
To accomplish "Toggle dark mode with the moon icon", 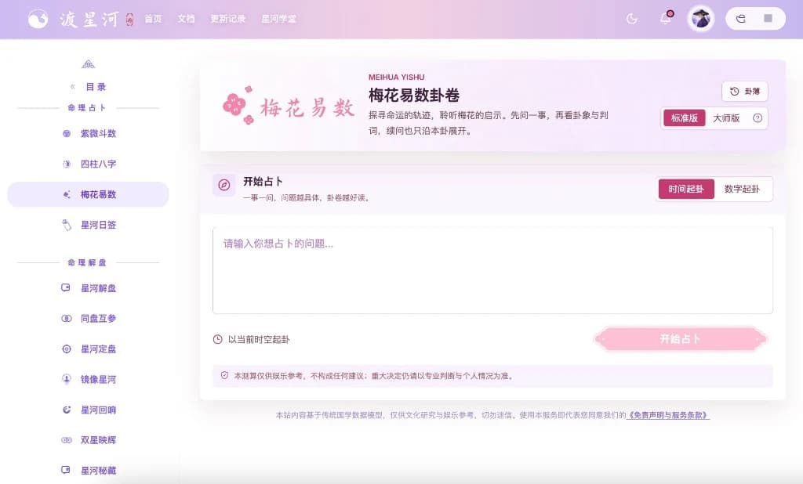I will [x=632, y=19].
